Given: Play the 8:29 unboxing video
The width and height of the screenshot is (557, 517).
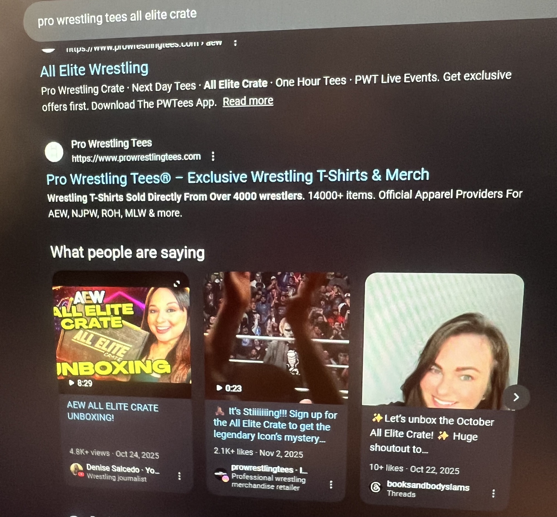Looking at the screenshot, I should click(121, 334).
